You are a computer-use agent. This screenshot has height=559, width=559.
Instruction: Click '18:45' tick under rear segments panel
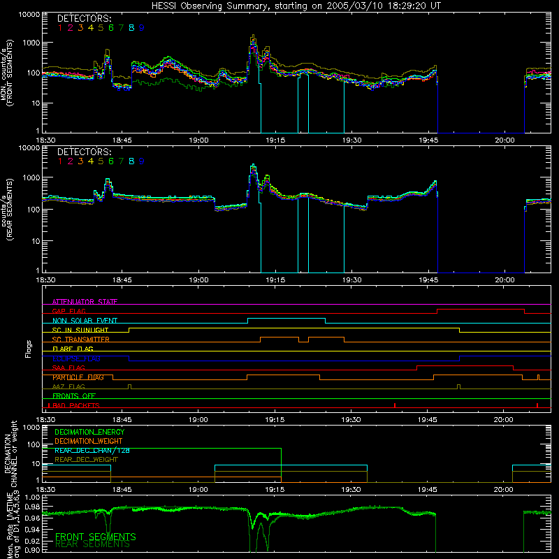pyautogui.click(x=122, y=280)
